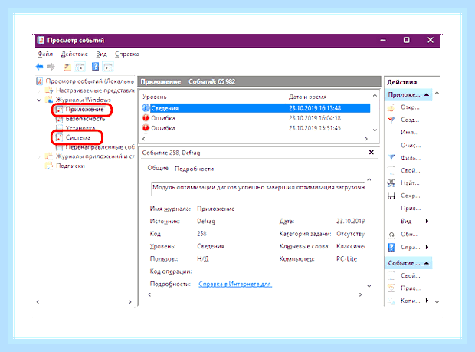
Task: Open the Справка в Интернете link
Action: [235, 284]
